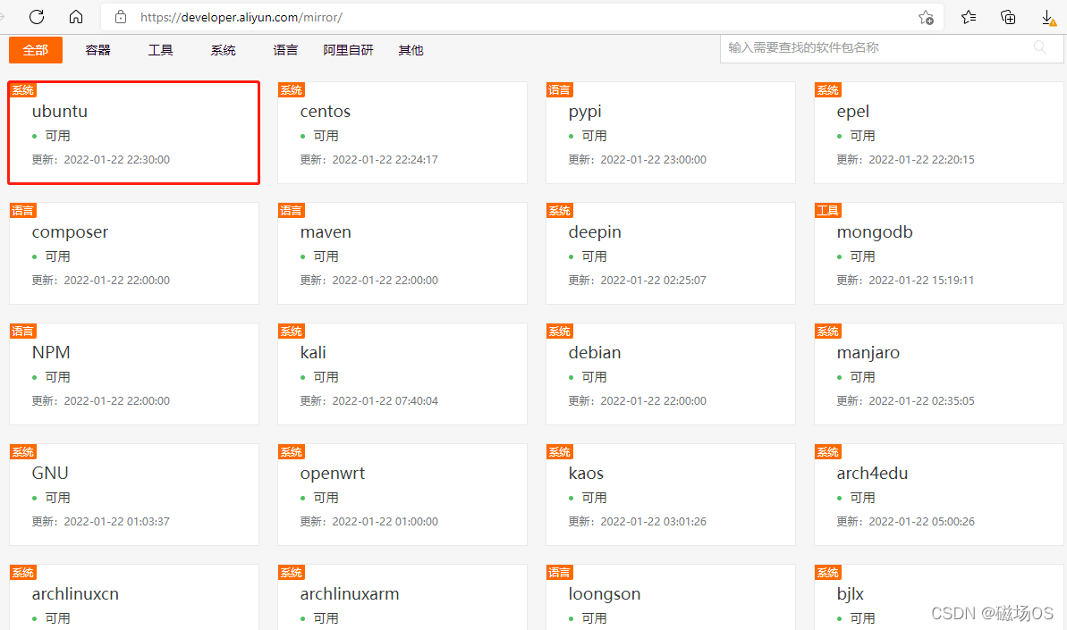This screenshot has height=630, width=1067.
Task: Click GNU update time 2022-01-22 01:03:37
Action: 117,521
